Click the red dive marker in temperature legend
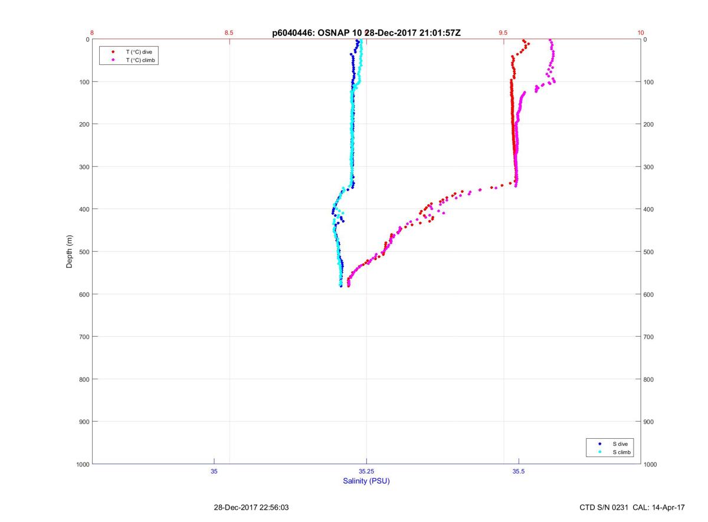The width and height of the screenshot is (708, 522). (x=113, y=52)
